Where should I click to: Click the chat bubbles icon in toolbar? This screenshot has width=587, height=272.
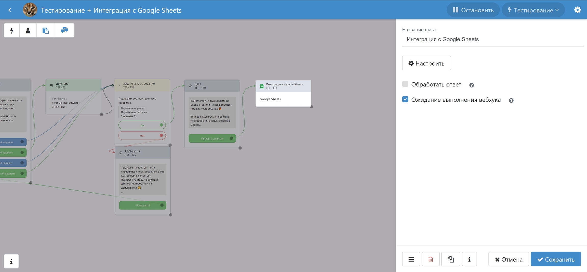tap(64, 30)
